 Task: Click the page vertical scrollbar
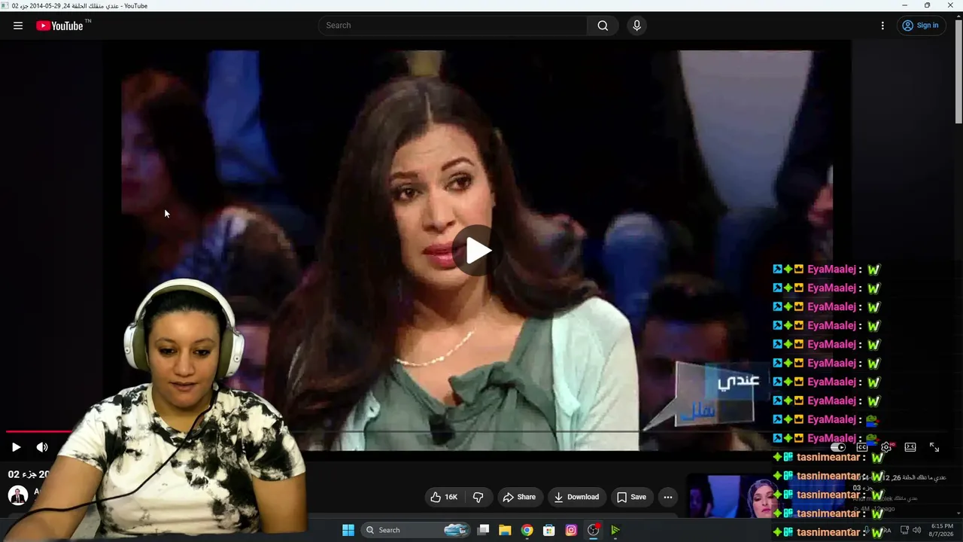point(958,72)
